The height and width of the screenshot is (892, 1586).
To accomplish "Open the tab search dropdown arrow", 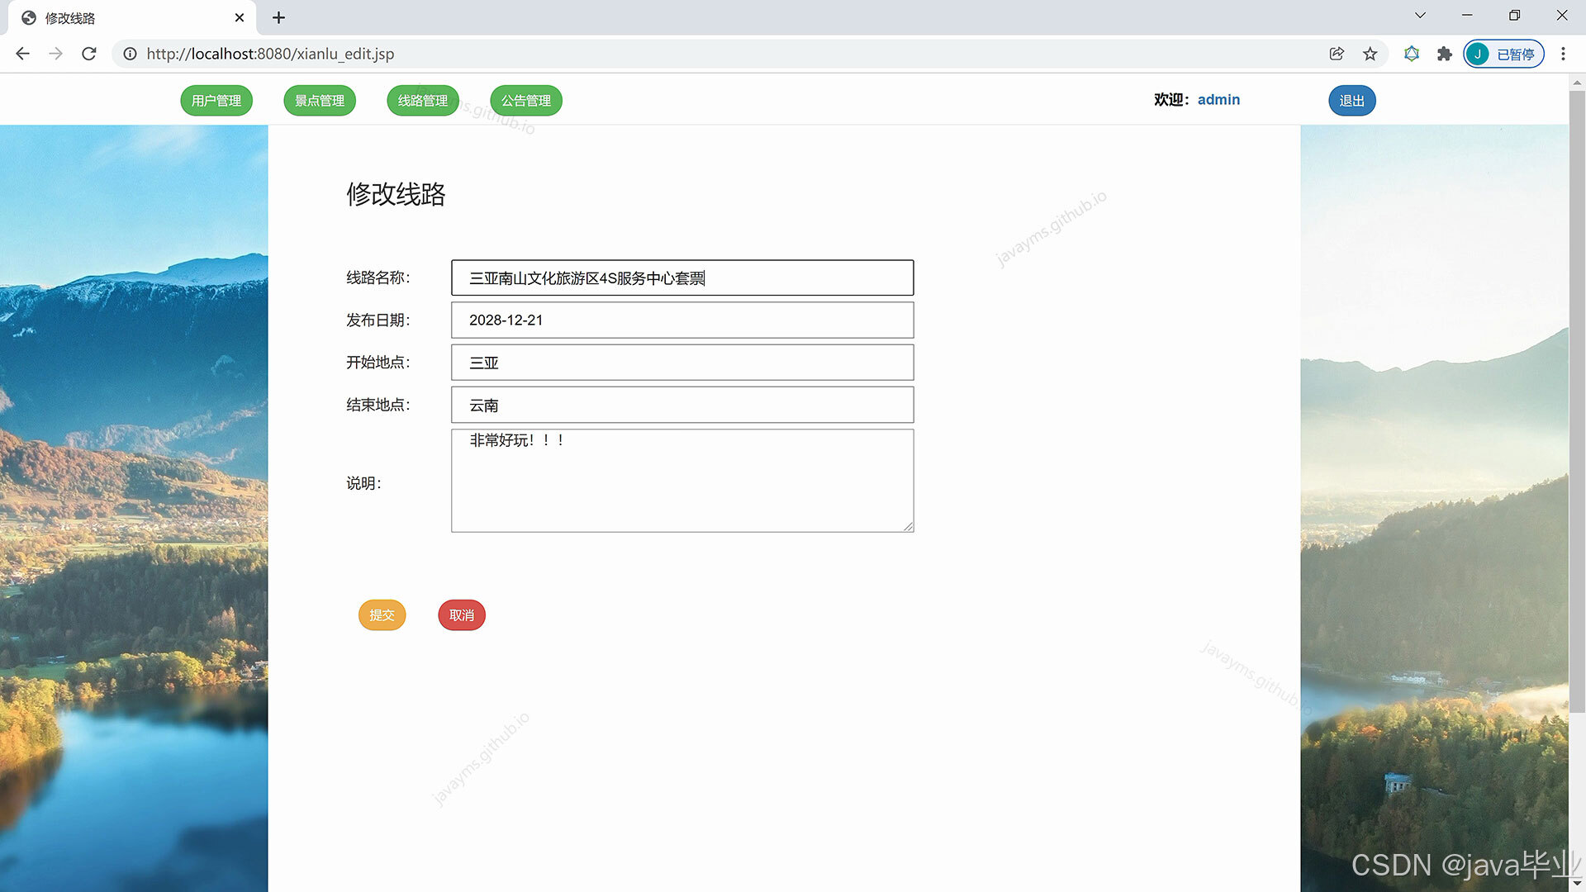I will pyautogui.click(x=1420, y=15).
